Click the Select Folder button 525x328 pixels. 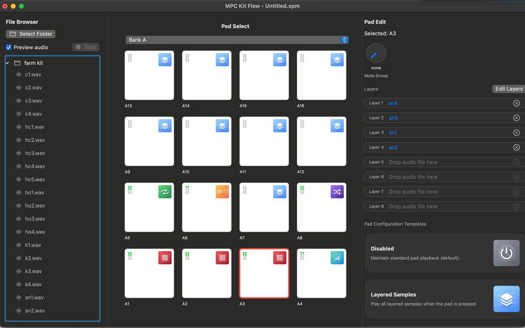point(30,34)
